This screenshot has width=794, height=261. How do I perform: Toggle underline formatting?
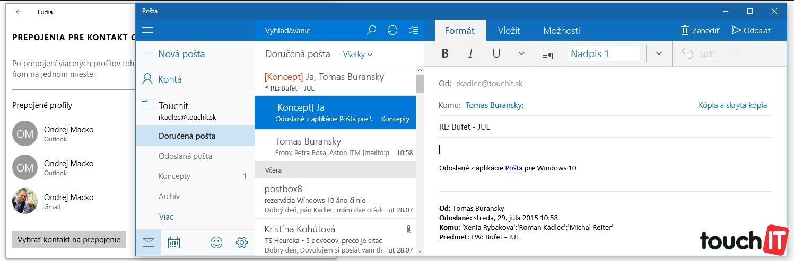point(496,53)
